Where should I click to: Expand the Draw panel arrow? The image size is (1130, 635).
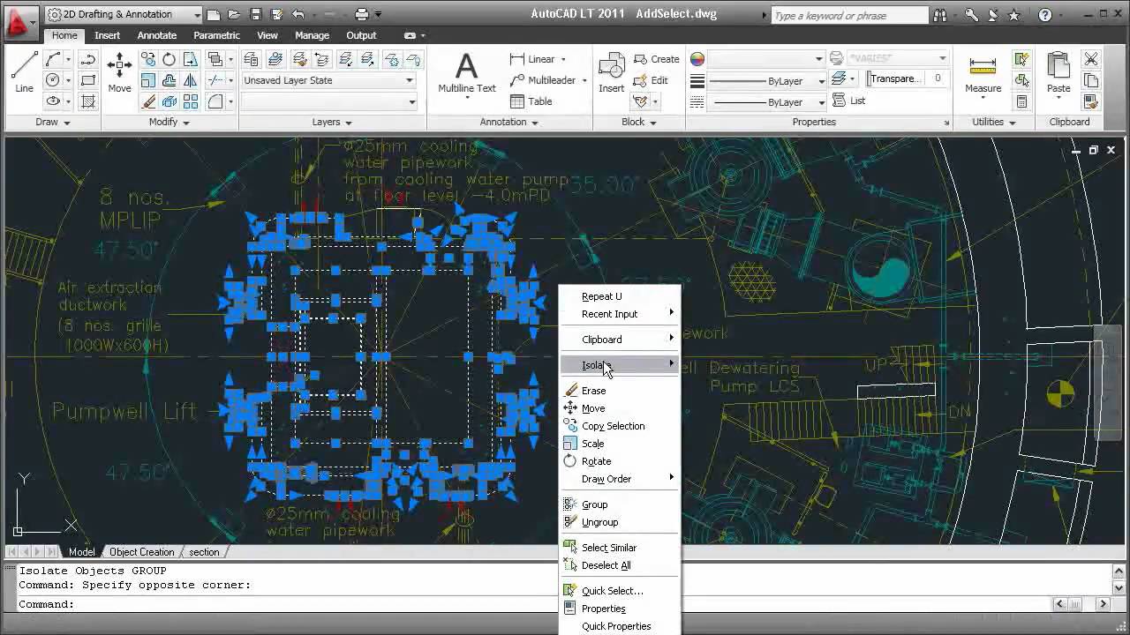coord(66,123)
